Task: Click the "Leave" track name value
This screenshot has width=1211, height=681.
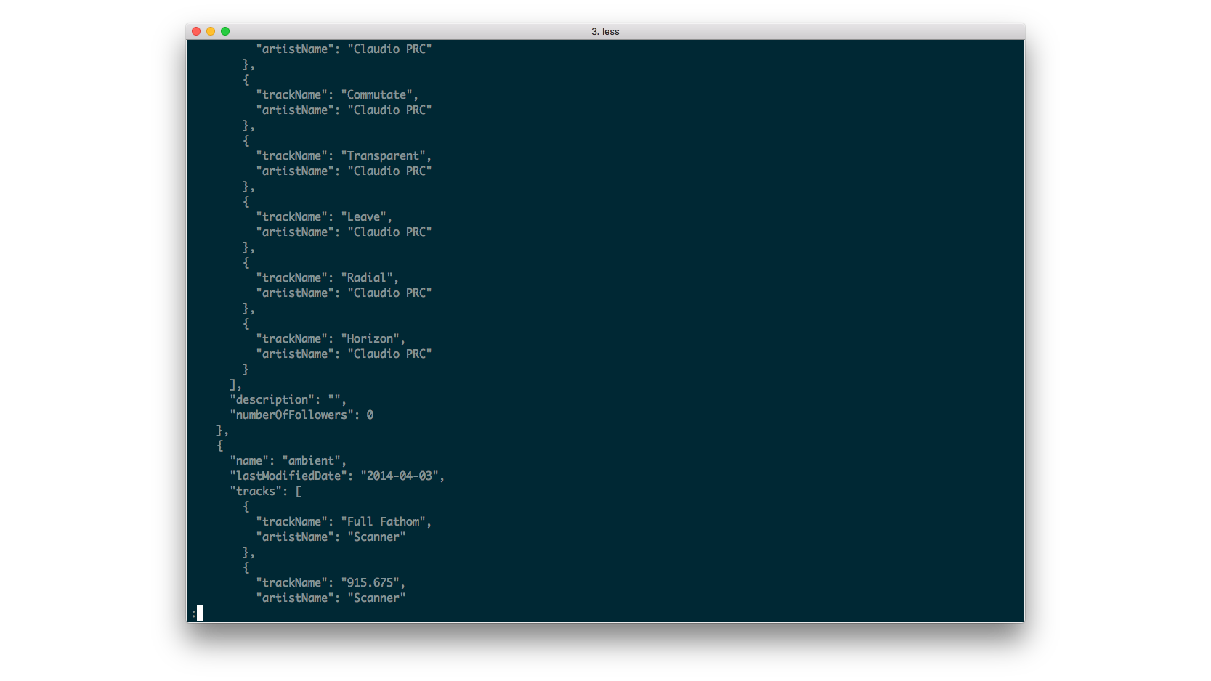Action: click(363, 217)
